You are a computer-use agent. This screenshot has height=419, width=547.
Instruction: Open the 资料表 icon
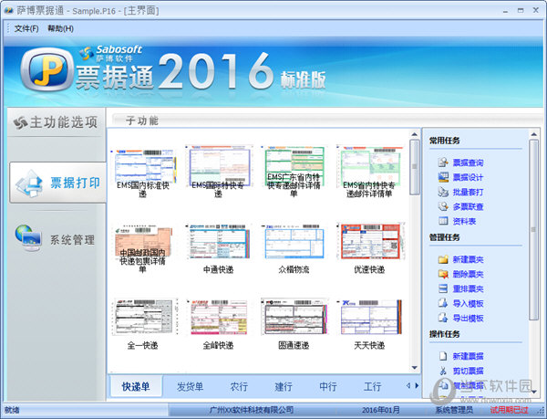[x=443, y=221]
